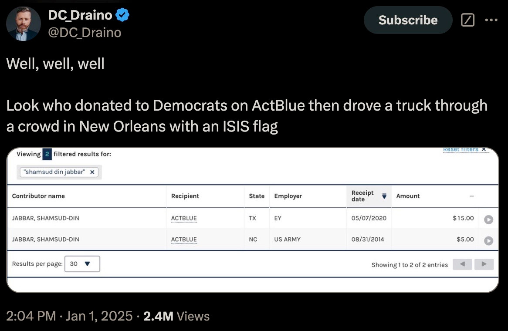Open the three-dot more options menu
Viewport: 508px width, 331px height.
coord(491,20)
